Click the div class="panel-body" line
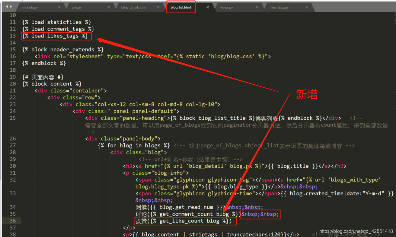 pos(123,139)
